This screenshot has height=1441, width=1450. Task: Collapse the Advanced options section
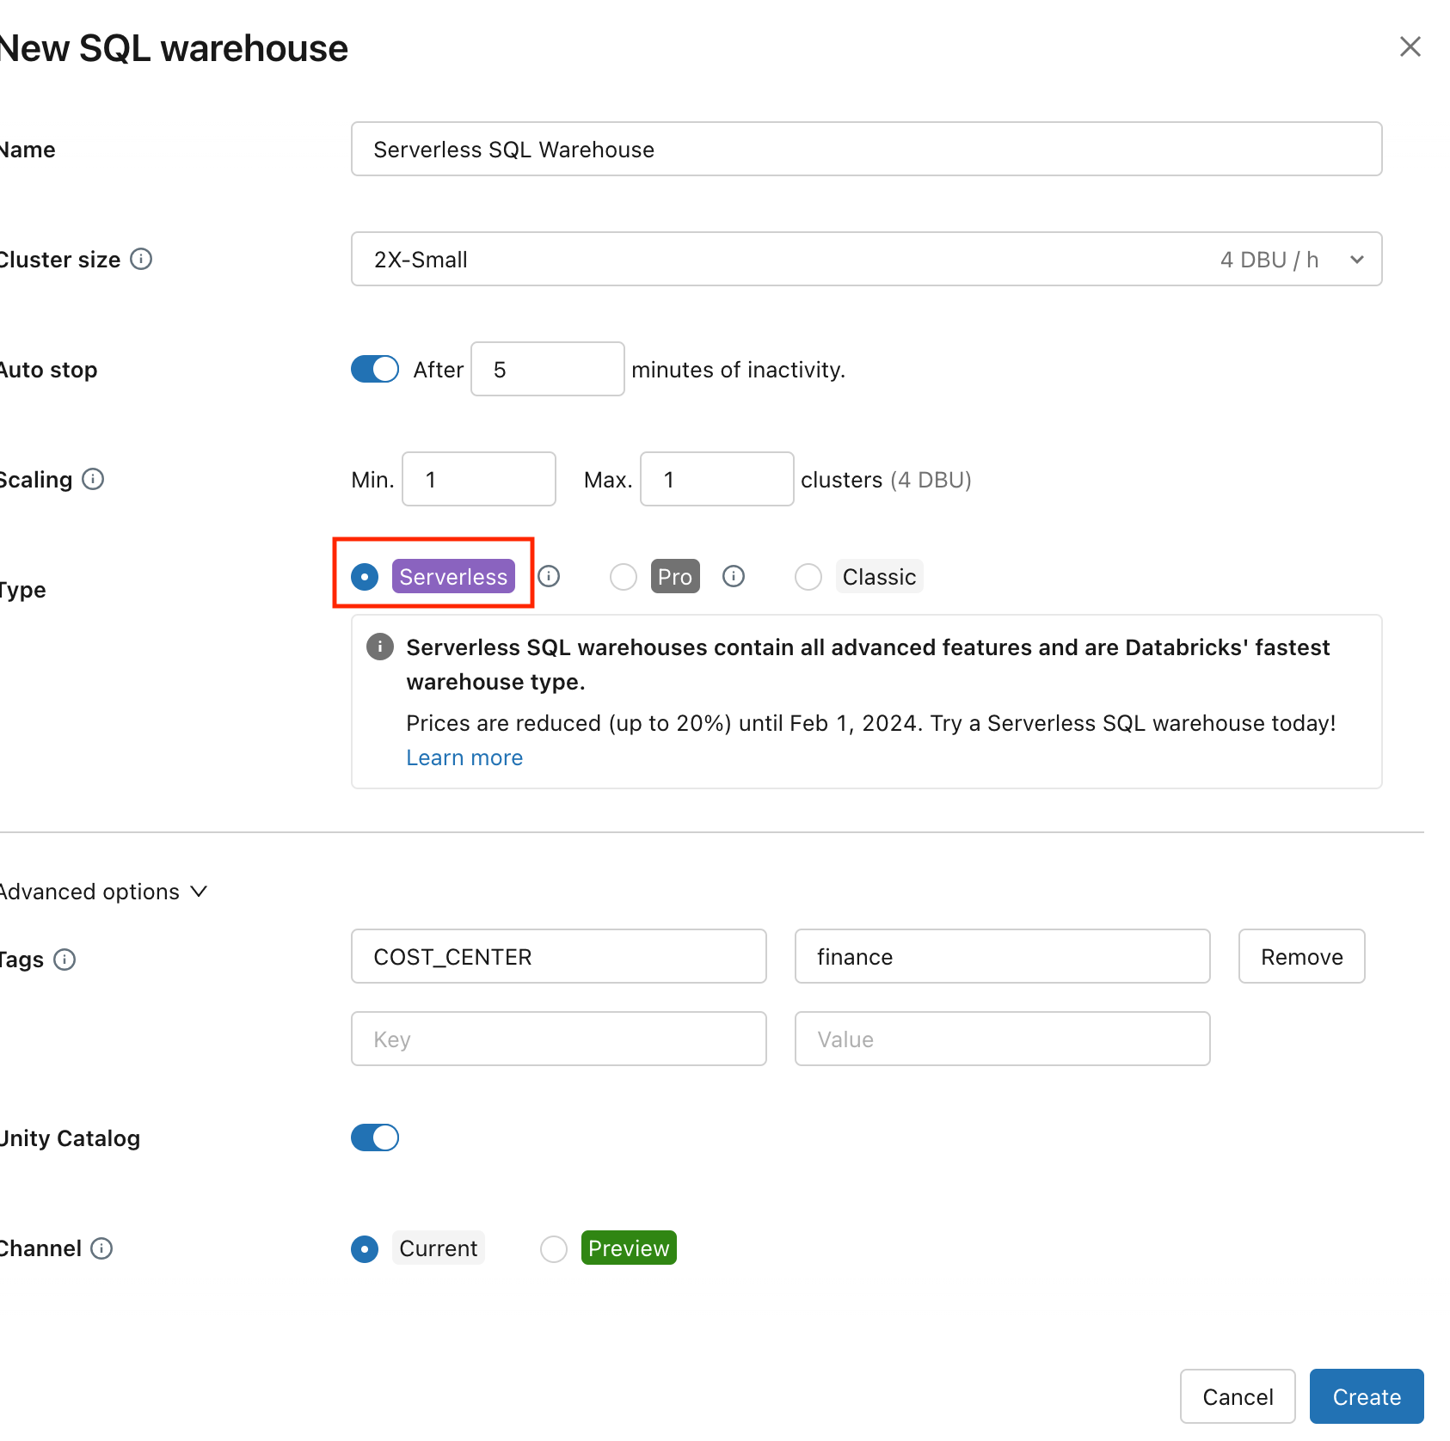199,892
